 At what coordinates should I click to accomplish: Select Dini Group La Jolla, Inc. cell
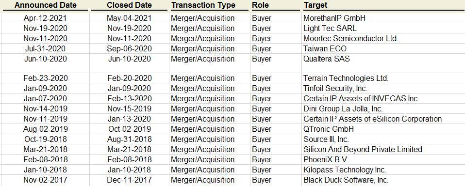(x=343, y=108)
